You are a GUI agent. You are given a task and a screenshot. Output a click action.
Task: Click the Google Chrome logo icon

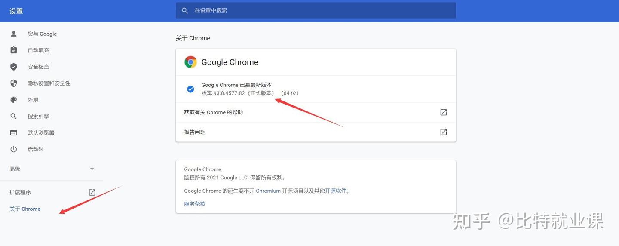tap(190, 62)
